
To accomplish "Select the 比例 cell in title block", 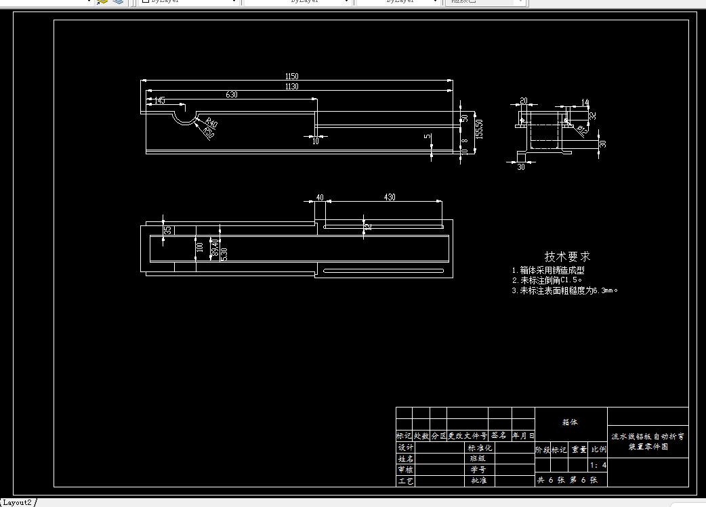I will tap(598, 449).
